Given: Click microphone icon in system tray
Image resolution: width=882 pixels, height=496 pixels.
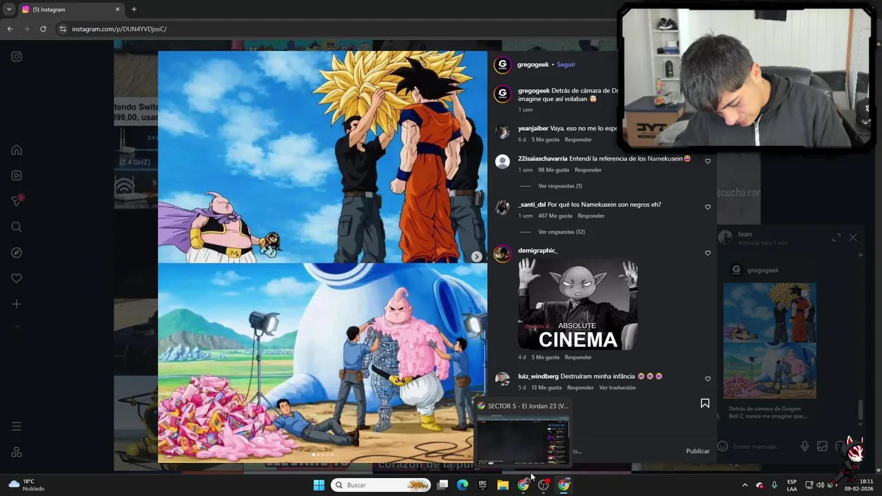Looking at the screenshot, I should [x=775, y=485].
